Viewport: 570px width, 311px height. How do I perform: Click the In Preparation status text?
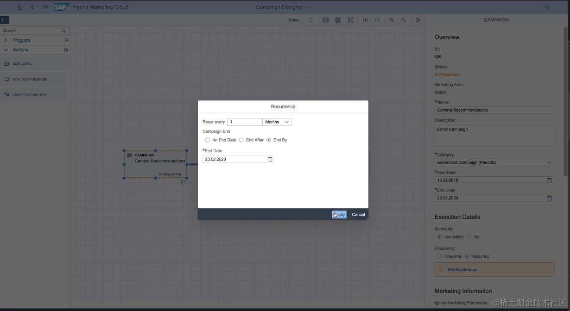click(x=448, y=75)
